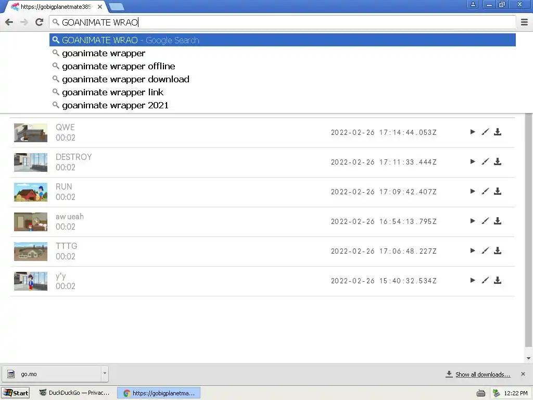This screenshot has height=400, width=533.
Task: Open a new browser tab
Action: pyautogui.click(x=117, y=6)
